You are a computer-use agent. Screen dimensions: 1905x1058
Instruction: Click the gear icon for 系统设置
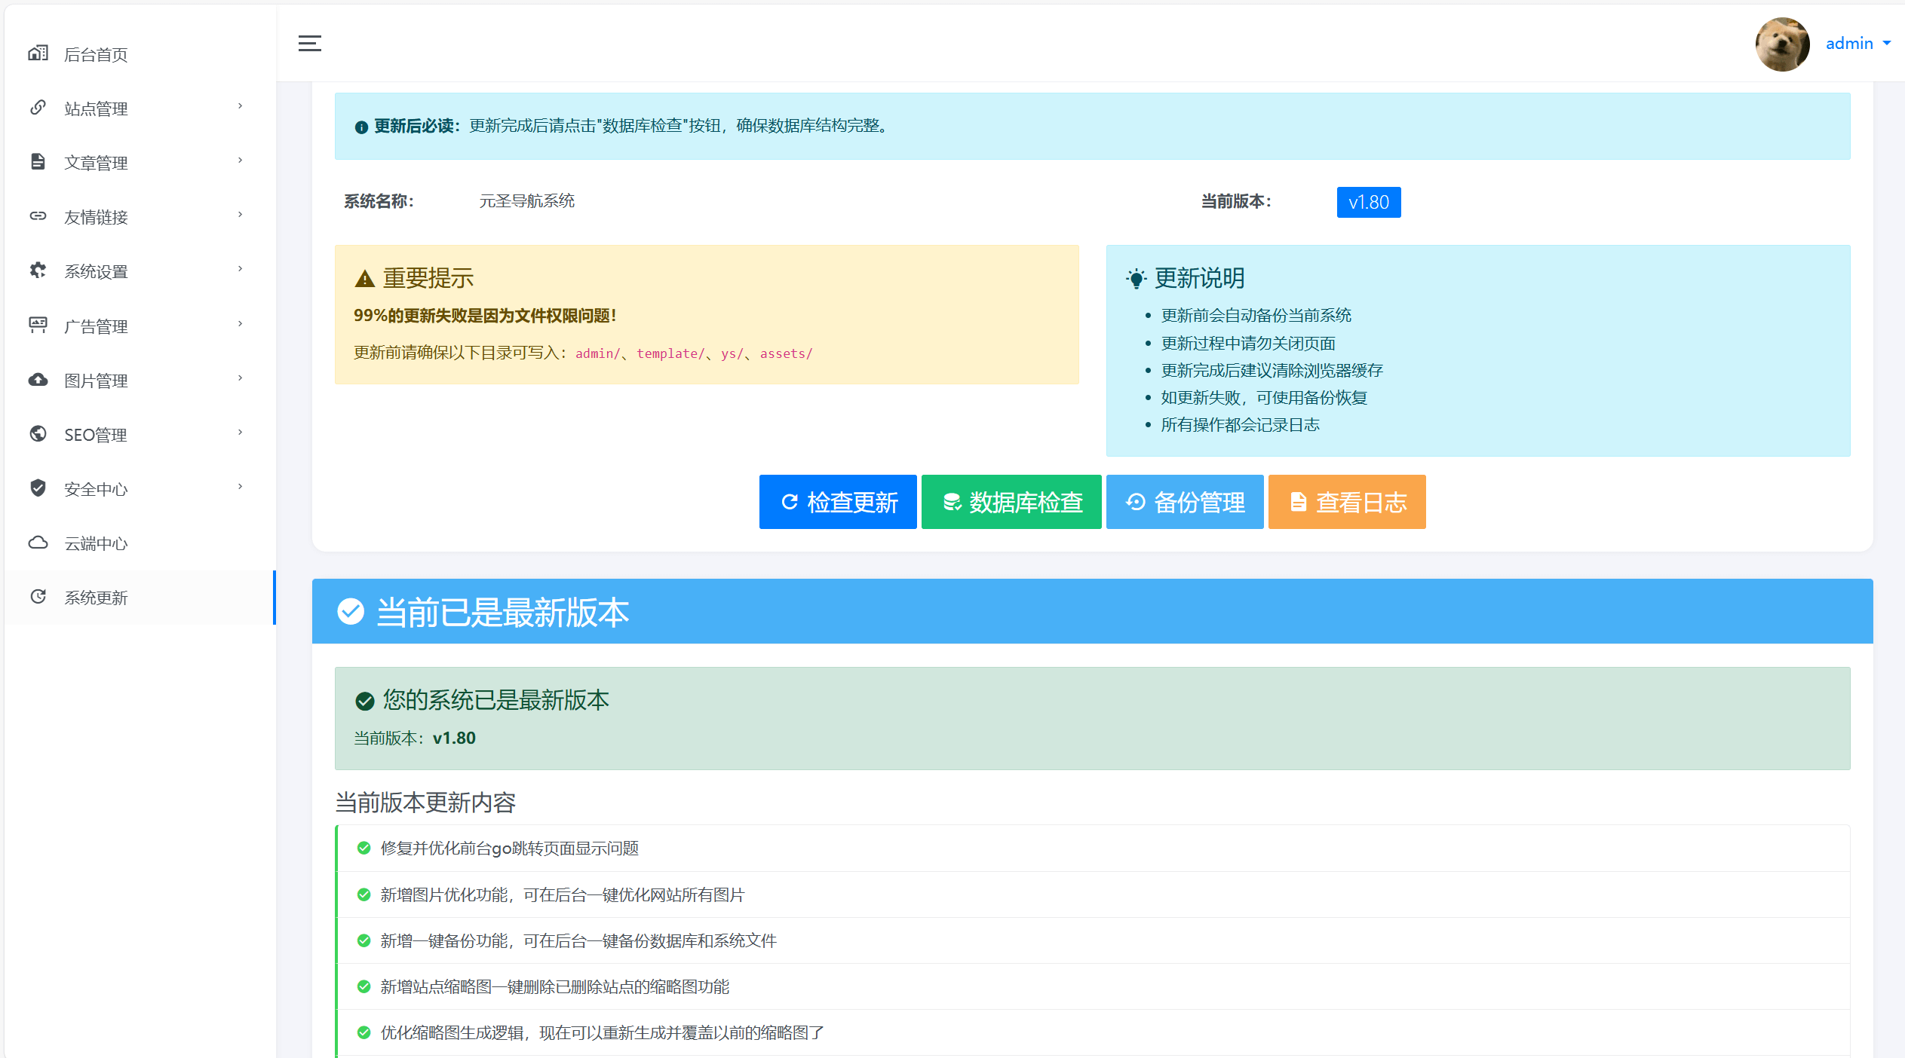[38, 271]
